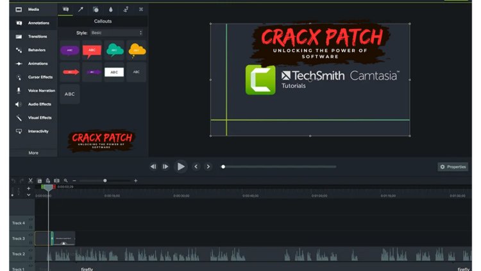
Task: Jump to next clip with right chevron
Action: 208,167
